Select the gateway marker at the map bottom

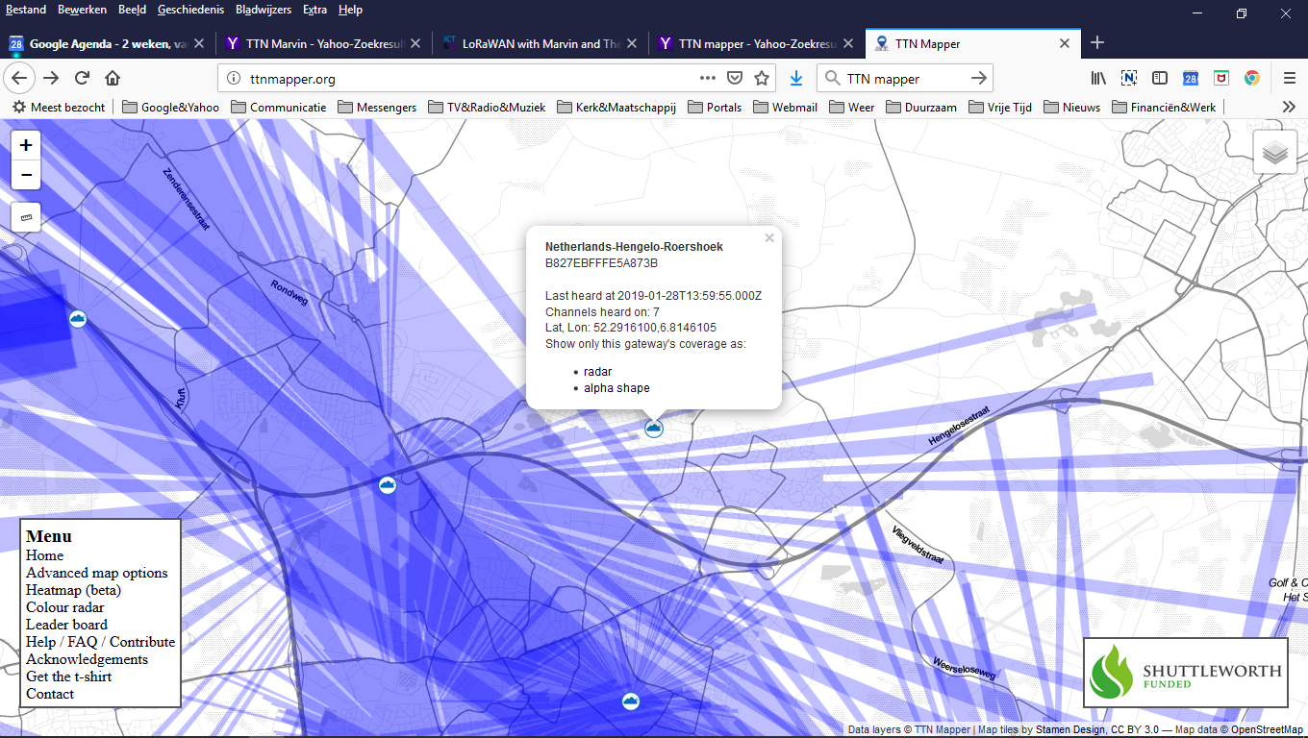631,701
